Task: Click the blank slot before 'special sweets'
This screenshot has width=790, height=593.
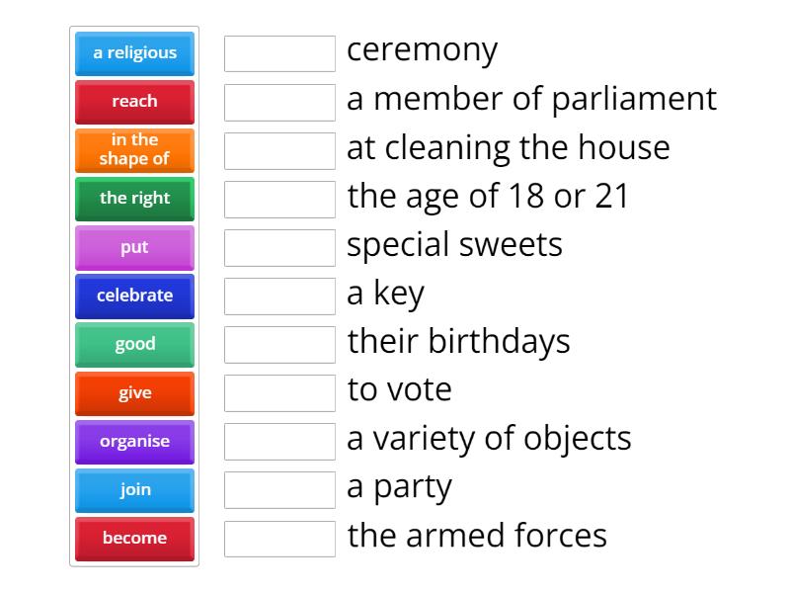Action: [x=279, y=247]
